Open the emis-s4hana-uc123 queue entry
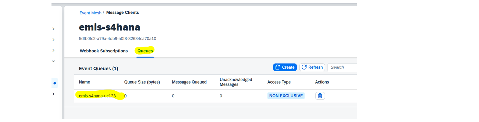The height and width of the screenshot is (122, 479). click(97, 96)
